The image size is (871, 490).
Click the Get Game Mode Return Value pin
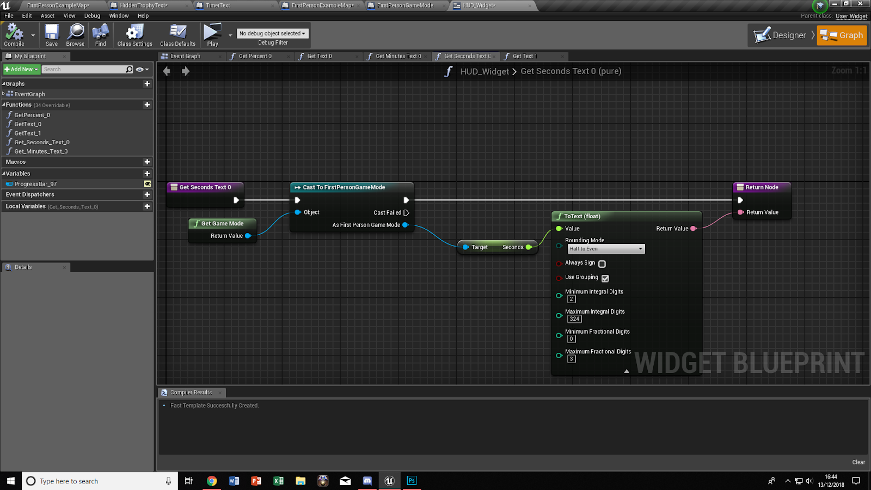pyautogui.click(x=248, y=236)
